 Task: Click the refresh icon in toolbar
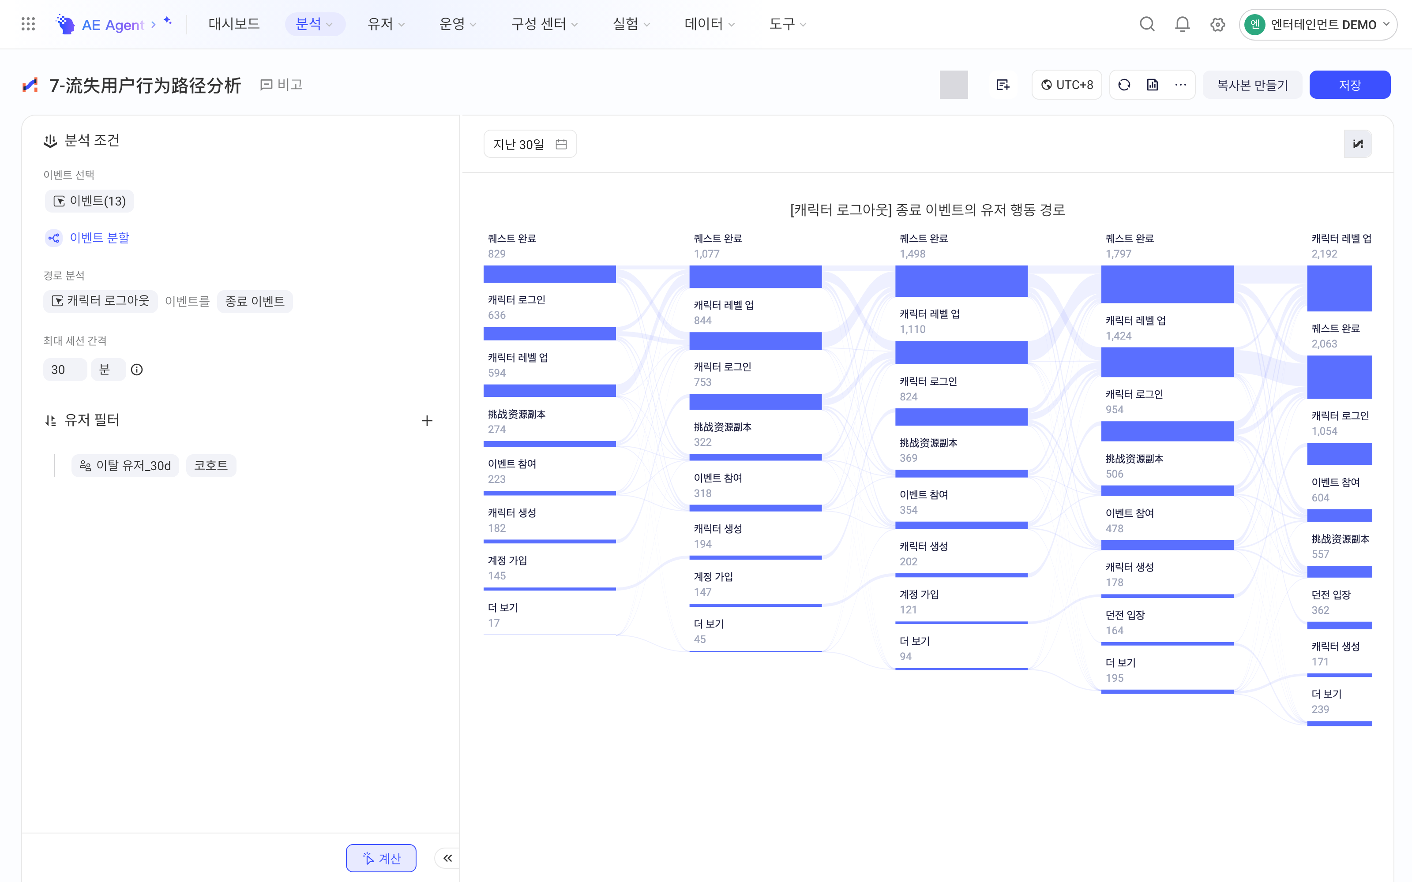click(1124, 85)
